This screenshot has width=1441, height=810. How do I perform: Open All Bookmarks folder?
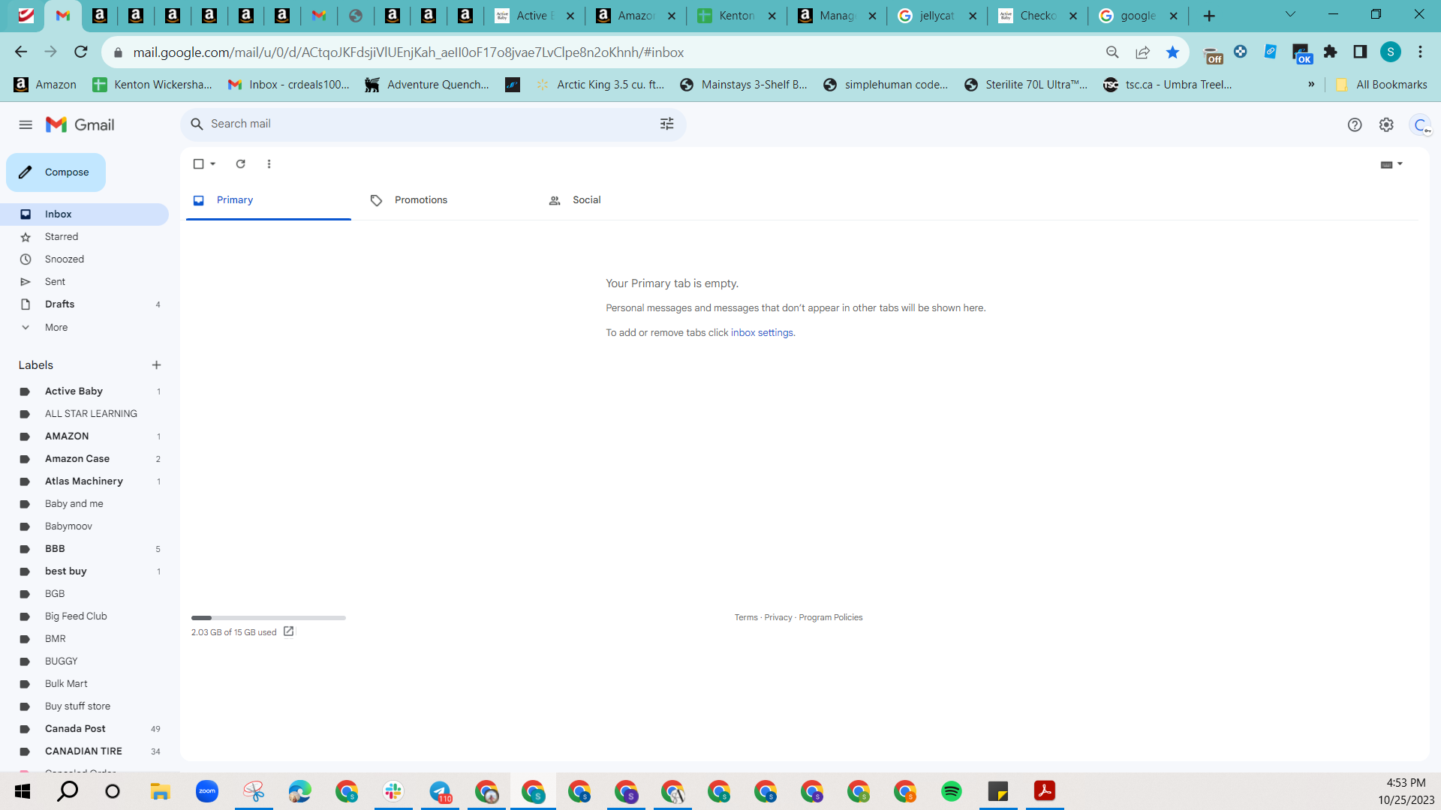click(x=1382, y=85)
